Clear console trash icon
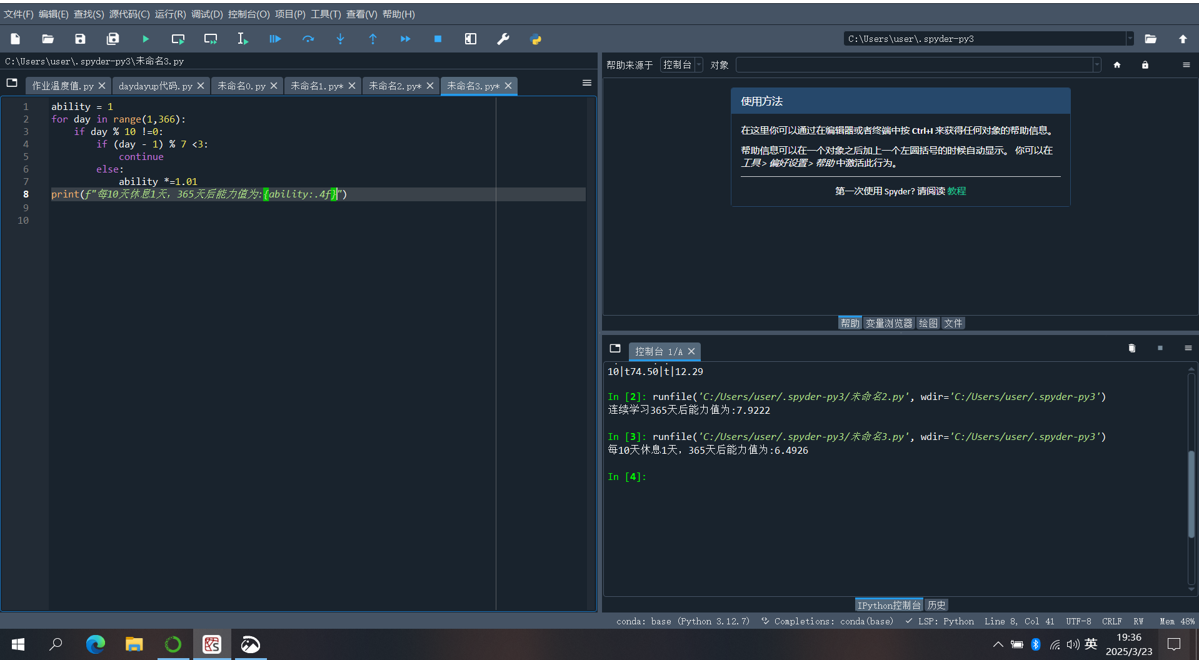The width and height of the screenshot is (1199, 660). [1131, 348]
